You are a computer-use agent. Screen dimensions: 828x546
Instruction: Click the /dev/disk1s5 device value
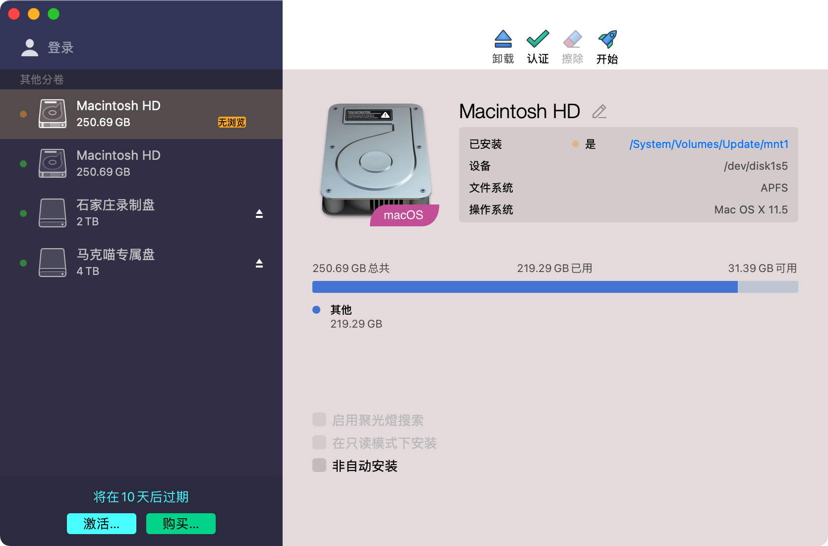click(x=756, y=166)
